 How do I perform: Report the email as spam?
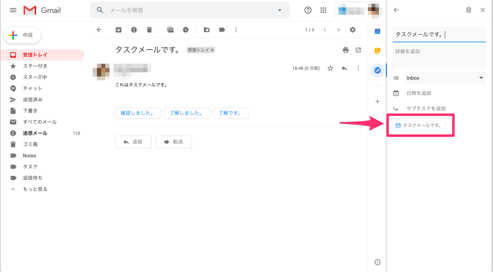134,29
